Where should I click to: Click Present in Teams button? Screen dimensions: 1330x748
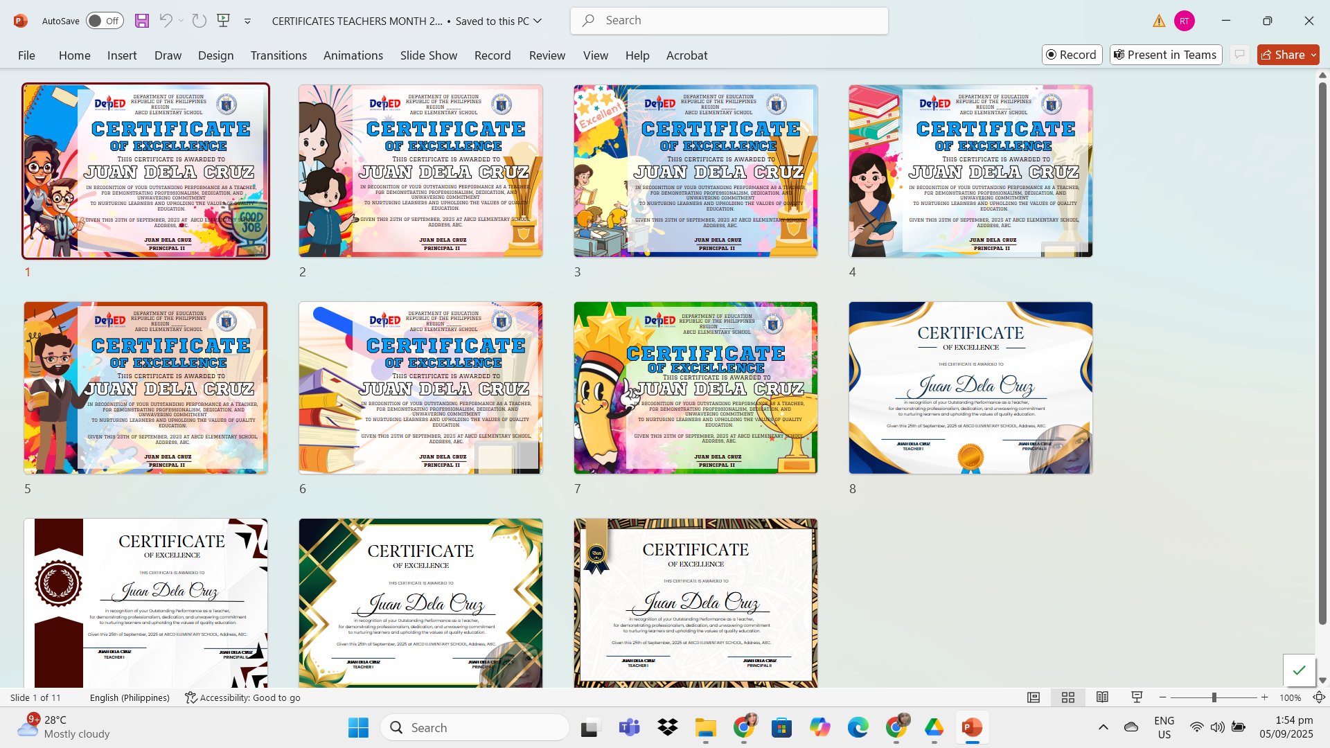click(x=1165, y=55)
